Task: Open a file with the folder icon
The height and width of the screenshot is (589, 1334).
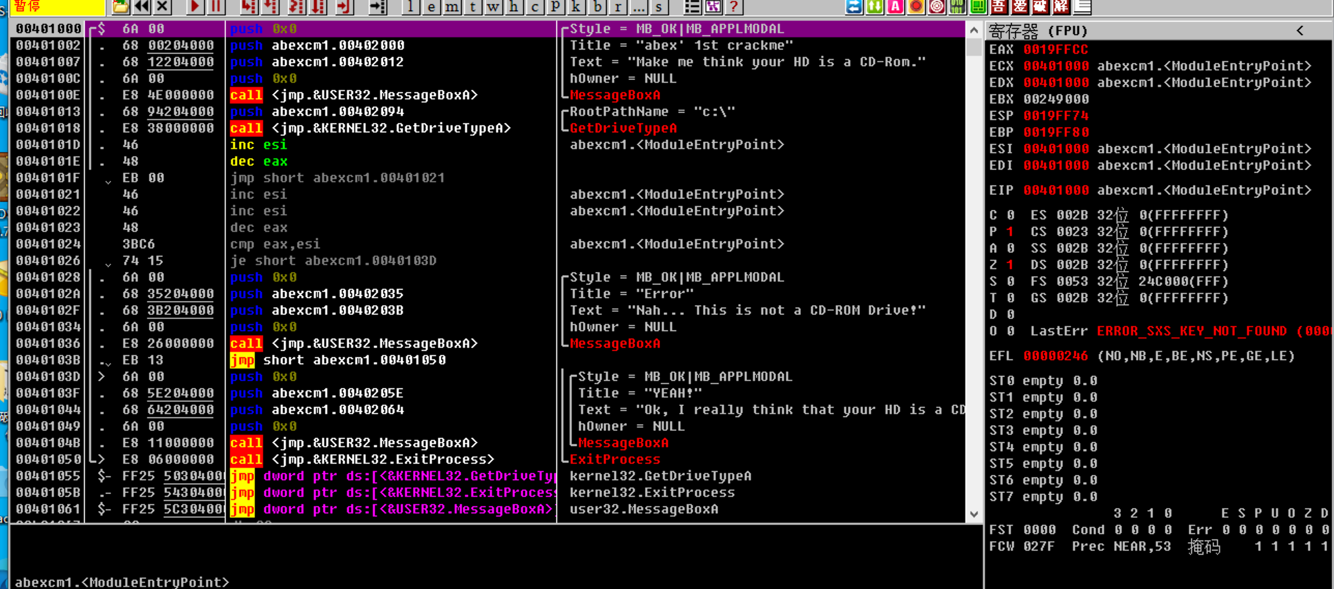Action: (121, 7)
